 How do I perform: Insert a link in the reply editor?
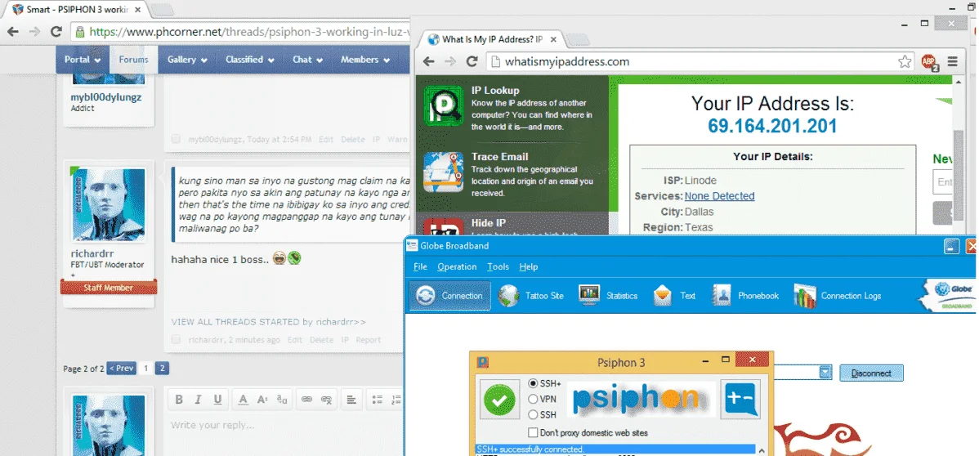(x=306, y=400)
